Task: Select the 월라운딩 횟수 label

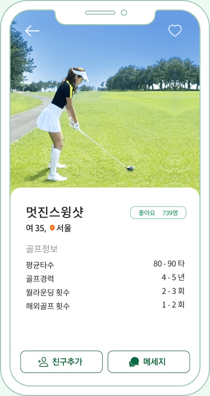Action: 48,292
